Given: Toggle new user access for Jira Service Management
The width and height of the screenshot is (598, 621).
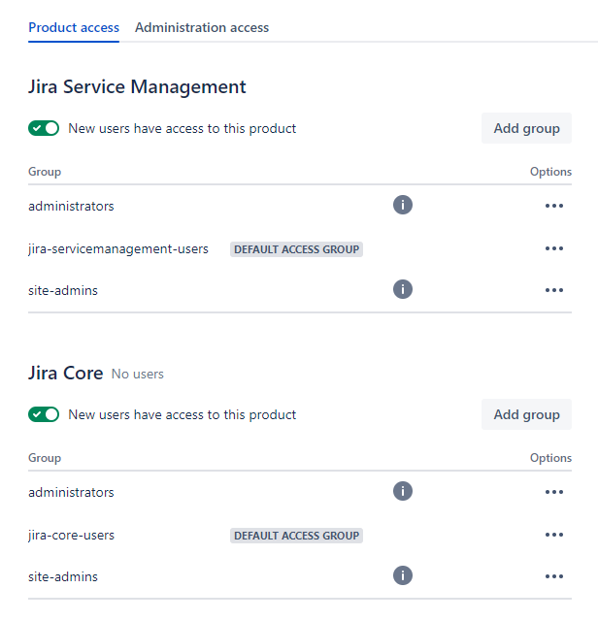Looking at the screenshot, I should tap(44, 128).
